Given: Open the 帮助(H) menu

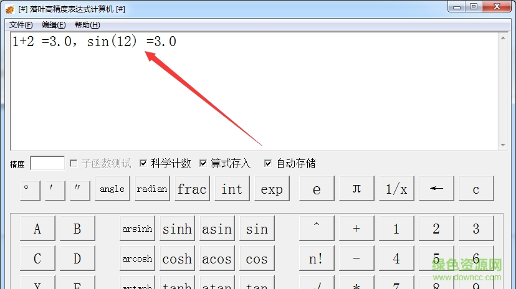Looking at the screenshot, I should pyautogui.click(x=87, y=25).
